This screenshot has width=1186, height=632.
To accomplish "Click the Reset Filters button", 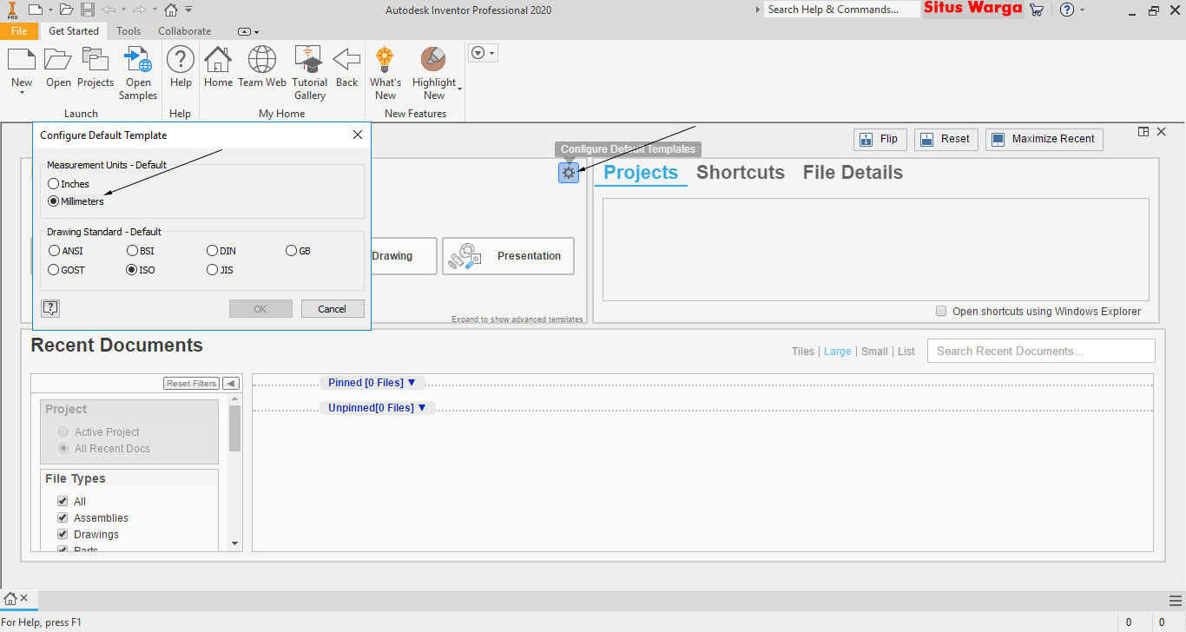I will 191,384.
